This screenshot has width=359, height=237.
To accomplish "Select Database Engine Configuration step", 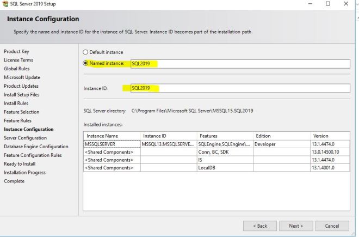I will 36,147.
